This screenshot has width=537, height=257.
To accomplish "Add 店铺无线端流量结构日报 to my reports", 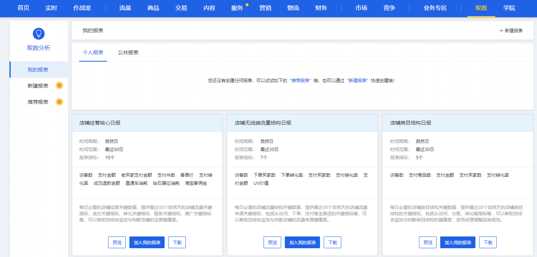I will coord(302,242).
